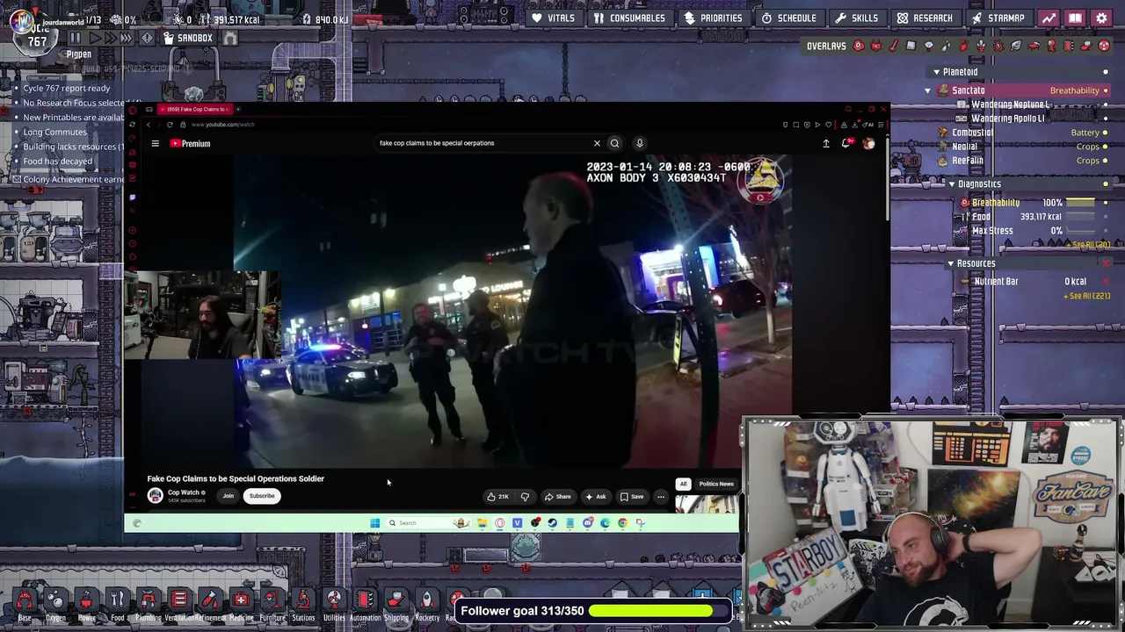Toggle the Power overlay
The image size is (1125, 632).
click(x=876, y=46)
